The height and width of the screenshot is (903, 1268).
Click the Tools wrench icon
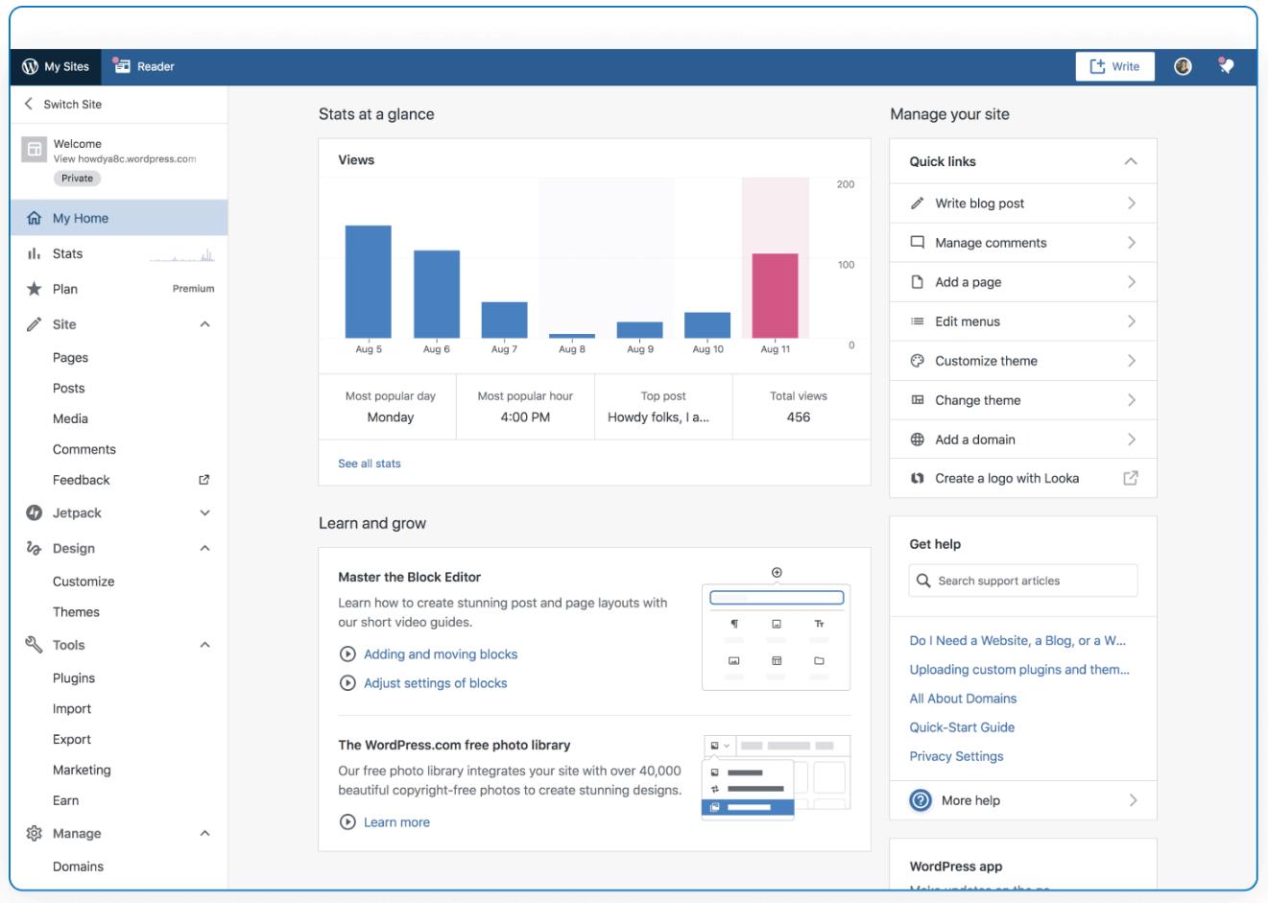pyautogui.click(x=34, y=645)
